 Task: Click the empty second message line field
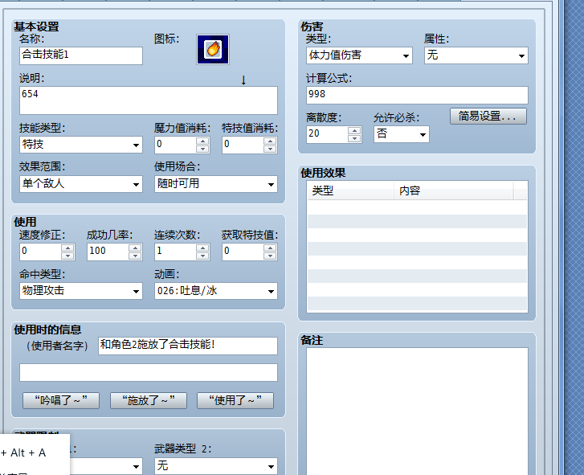click(149, 373)
